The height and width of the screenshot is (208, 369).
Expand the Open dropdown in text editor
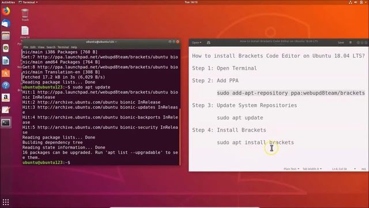197,43
